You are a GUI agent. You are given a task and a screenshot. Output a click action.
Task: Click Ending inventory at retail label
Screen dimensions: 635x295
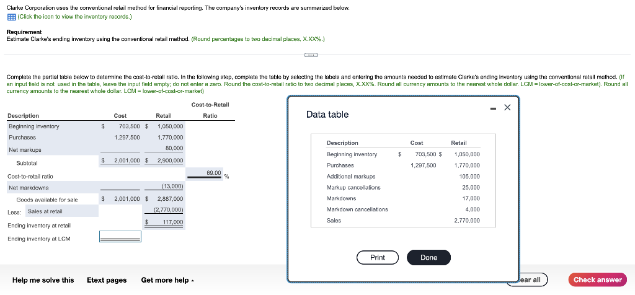39,226
